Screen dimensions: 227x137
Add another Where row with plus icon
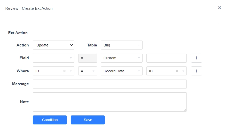[x=196, y=71]
